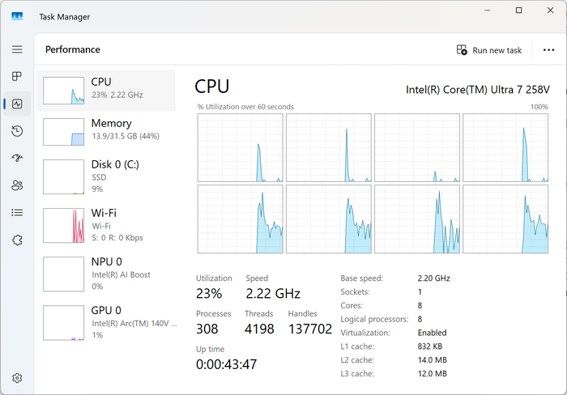The width and height of the screenshot is (567, 395).
Task: Open the three-dot more options menu
Action: [548, 50]
